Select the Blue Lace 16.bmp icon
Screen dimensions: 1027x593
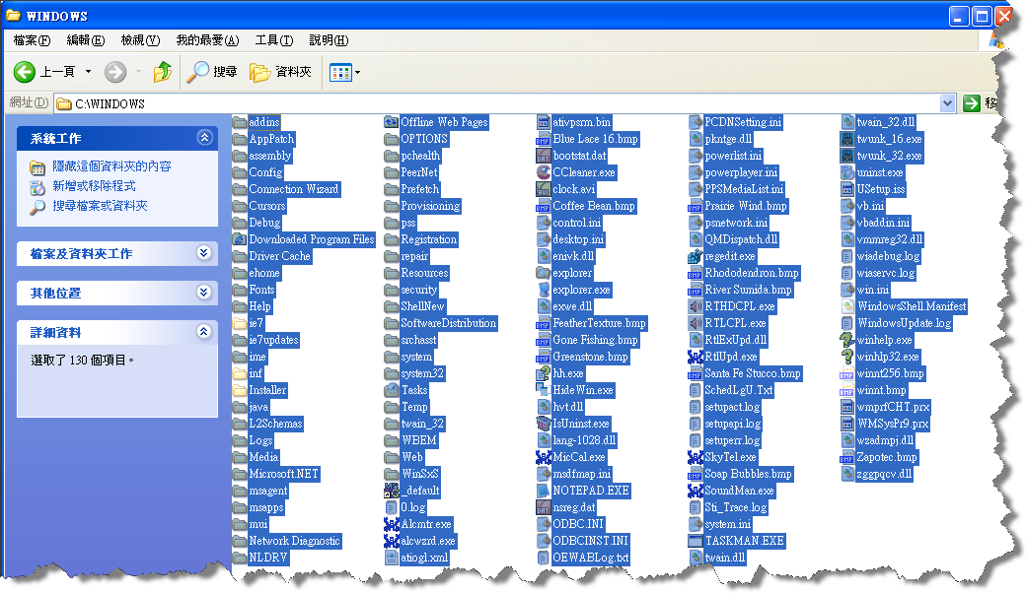(544, 139)
